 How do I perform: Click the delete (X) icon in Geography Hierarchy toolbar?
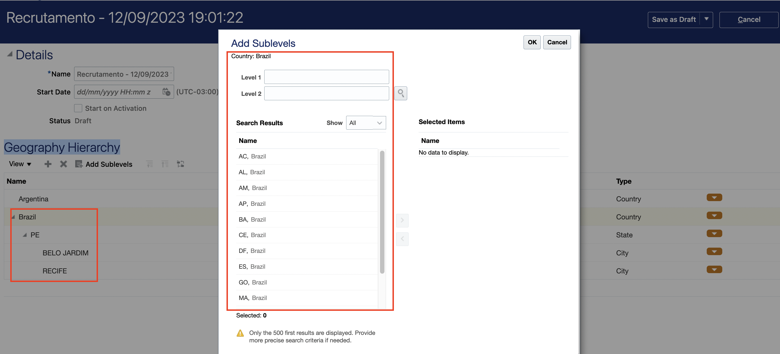point(63,164)
